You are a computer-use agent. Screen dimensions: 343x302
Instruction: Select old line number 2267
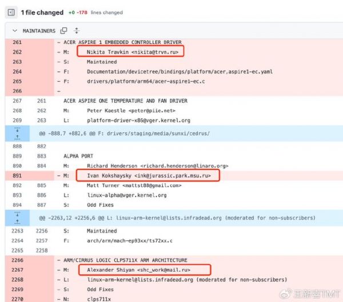(16, 270)
